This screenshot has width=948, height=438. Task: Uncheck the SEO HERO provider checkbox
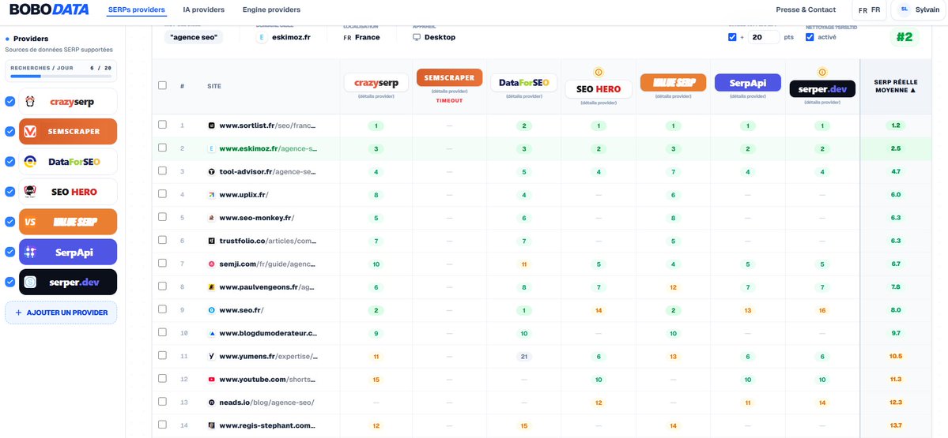pos(9,192)
